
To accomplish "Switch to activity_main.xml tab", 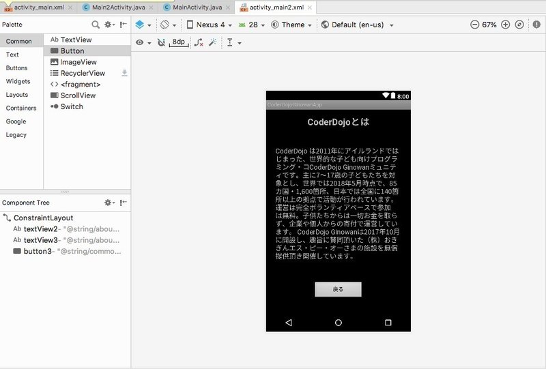I will coord(39,7).
